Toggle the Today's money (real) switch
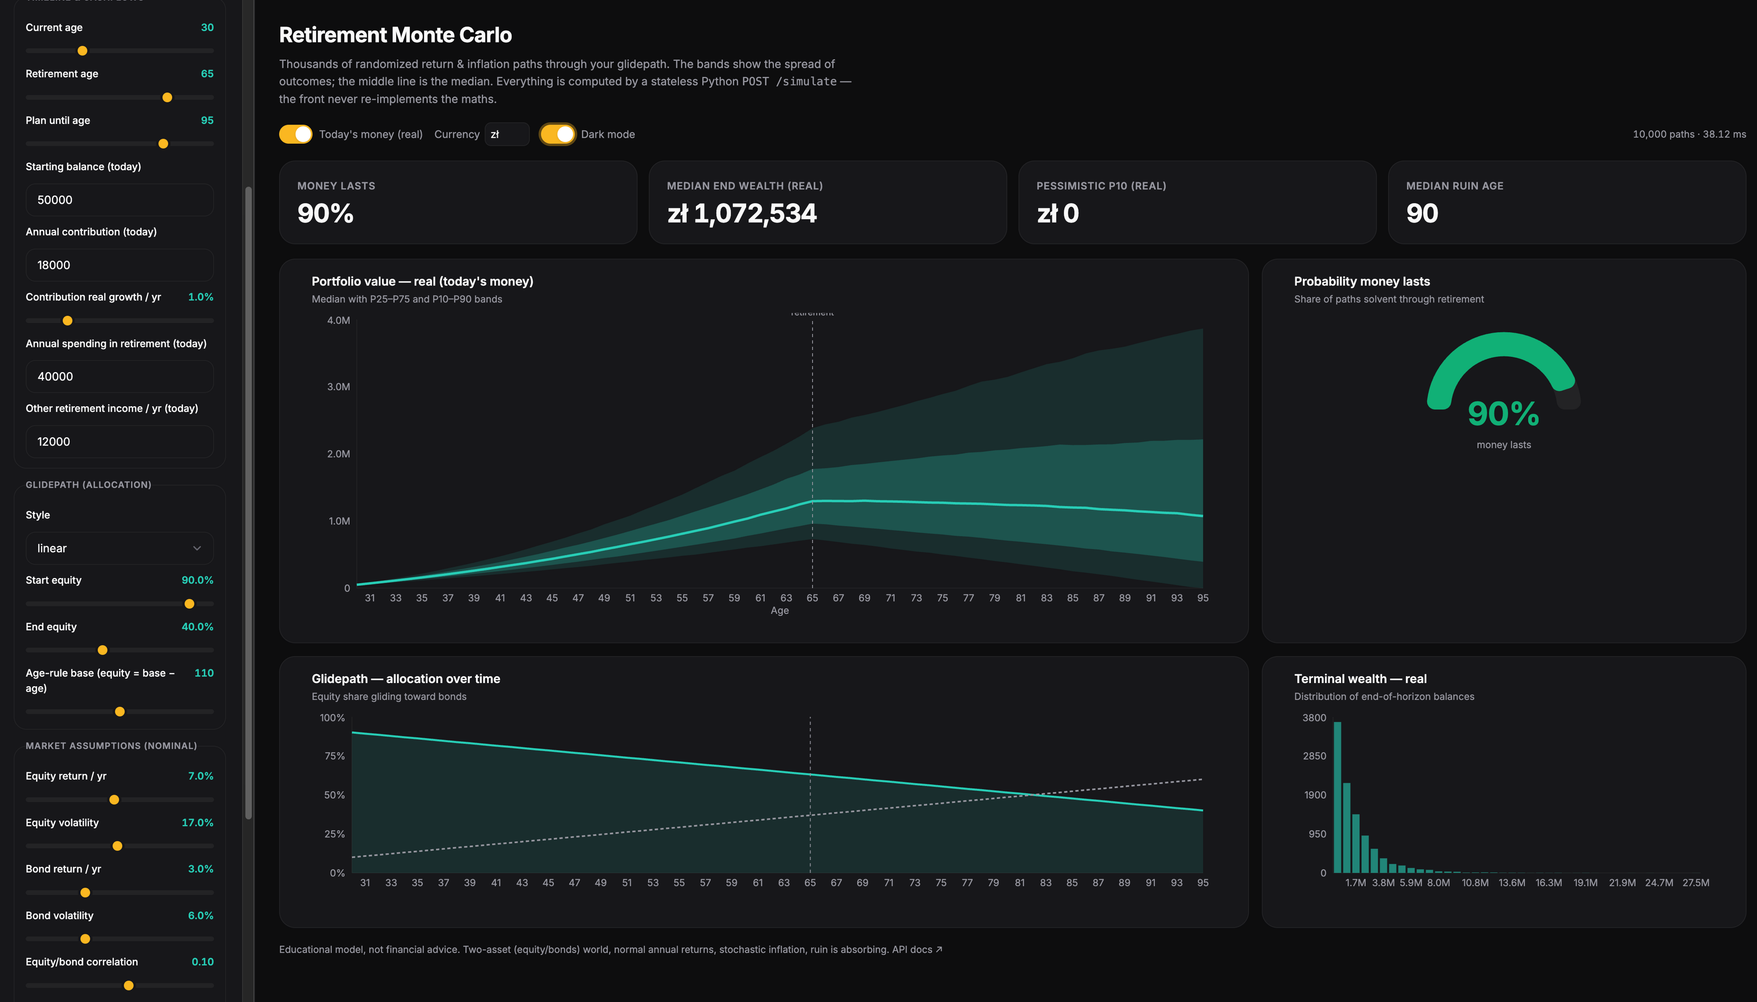This screenshot has height=1002, width=1757. pyautogui.click(x=295, y=134)
